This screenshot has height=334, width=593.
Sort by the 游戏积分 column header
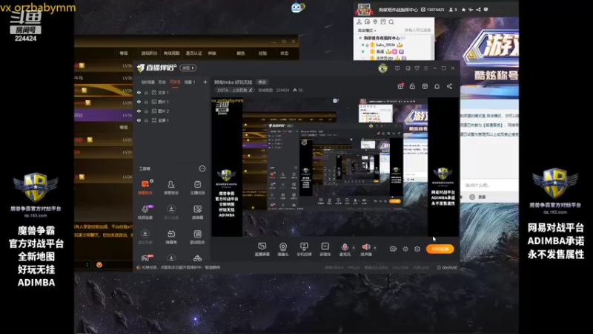click(x=149, y=53)
